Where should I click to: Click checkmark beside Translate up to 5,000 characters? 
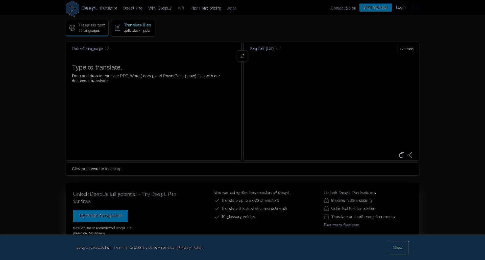coord(217,201)
